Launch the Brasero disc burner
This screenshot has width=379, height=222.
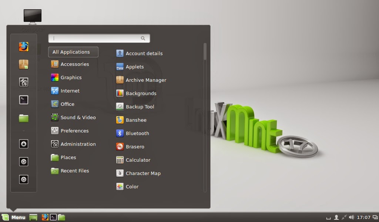click(x=130, y=147)
